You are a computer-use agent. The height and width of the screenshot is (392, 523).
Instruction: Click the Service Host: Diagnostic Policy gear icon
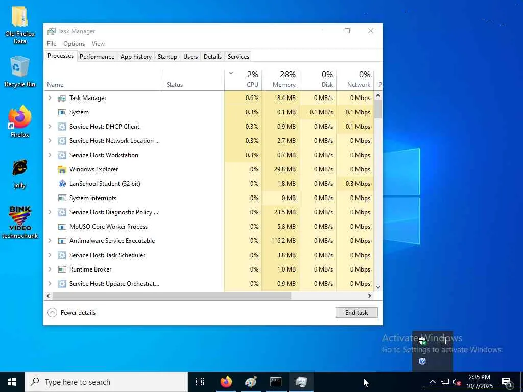pos(62,212)
